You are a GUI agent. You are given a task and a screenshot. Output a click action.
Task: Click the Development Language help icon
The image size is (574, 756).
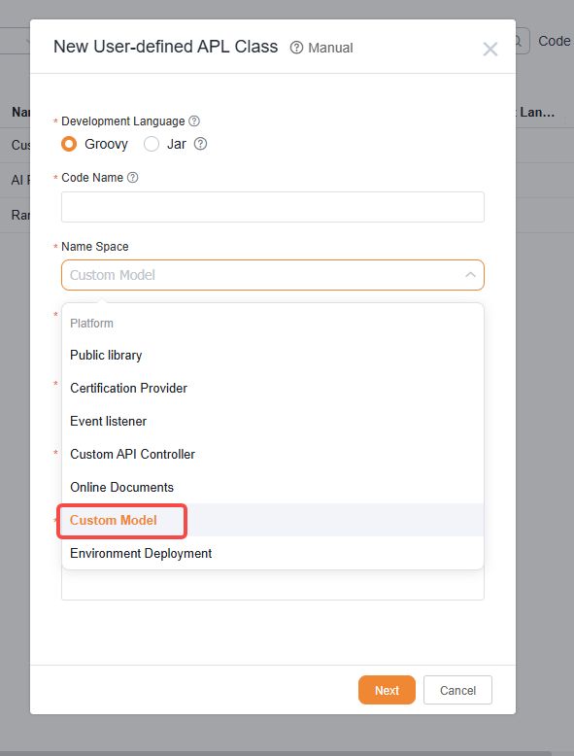coord(193,121)
